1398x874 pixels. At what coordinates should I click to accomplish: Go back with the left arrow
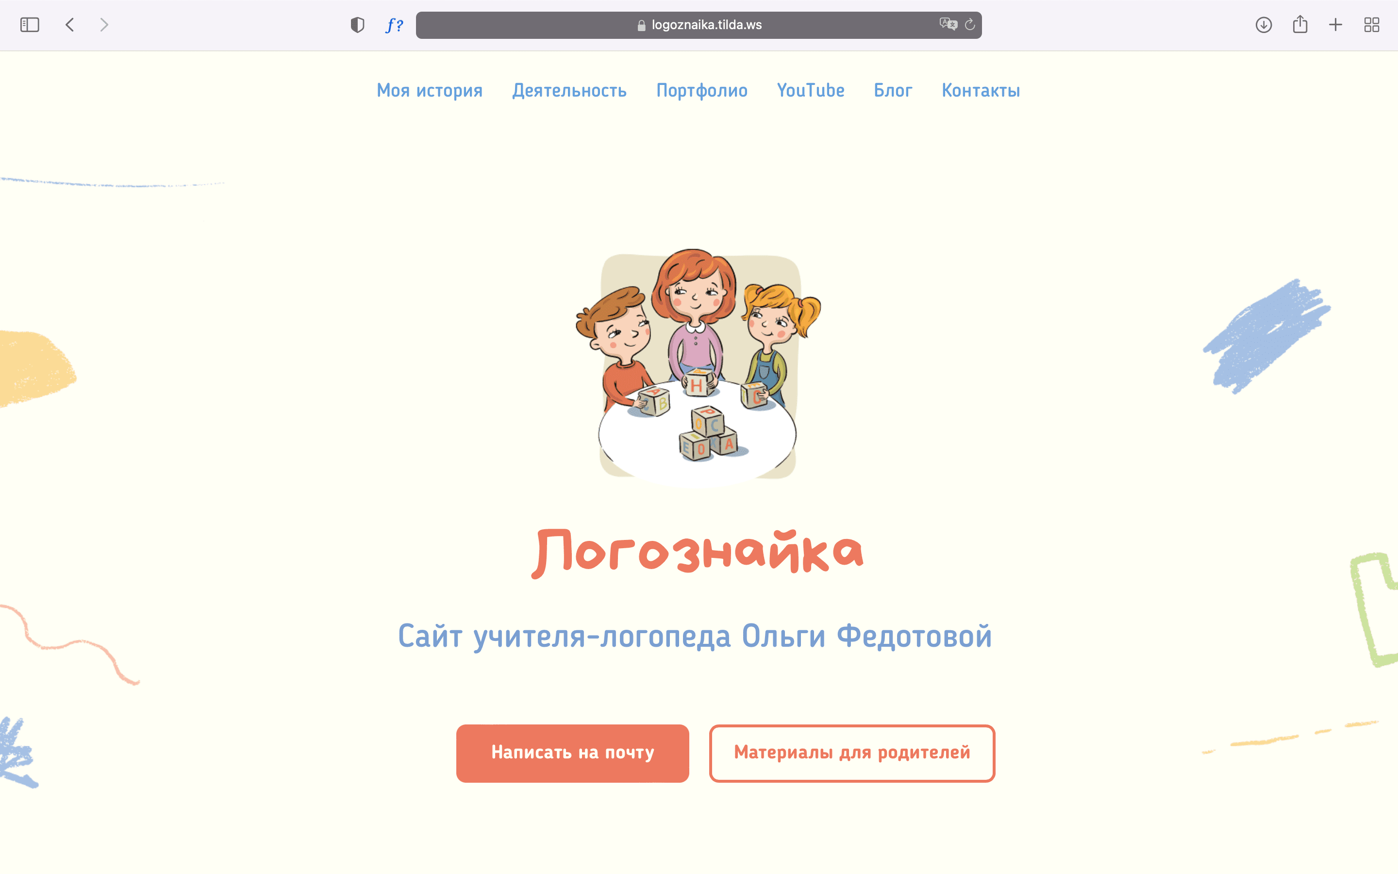point(70,25)
